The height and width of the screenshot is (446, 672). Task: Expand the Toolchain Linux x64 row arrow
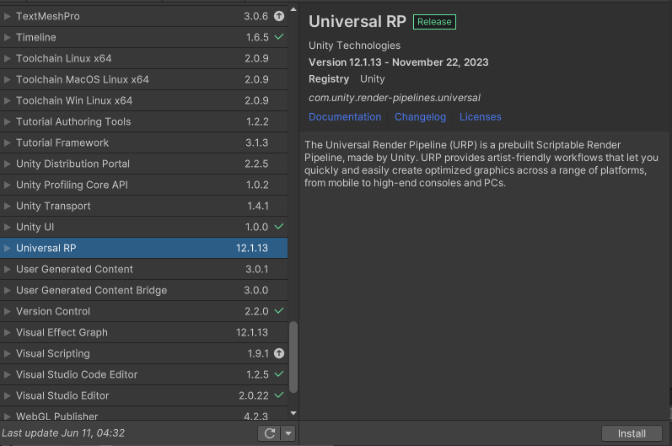pos(8,58)
